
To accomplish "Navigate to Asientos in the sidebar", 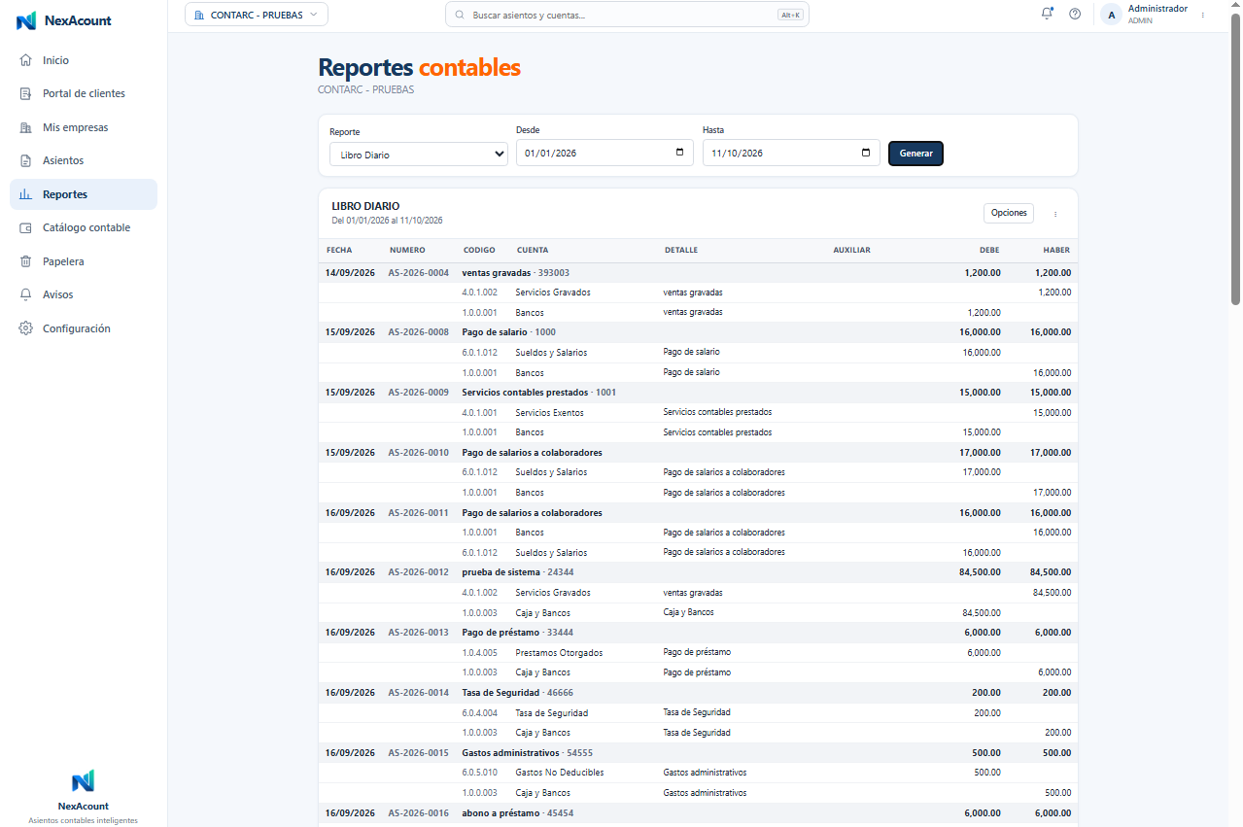I will [x=84, y=160].
